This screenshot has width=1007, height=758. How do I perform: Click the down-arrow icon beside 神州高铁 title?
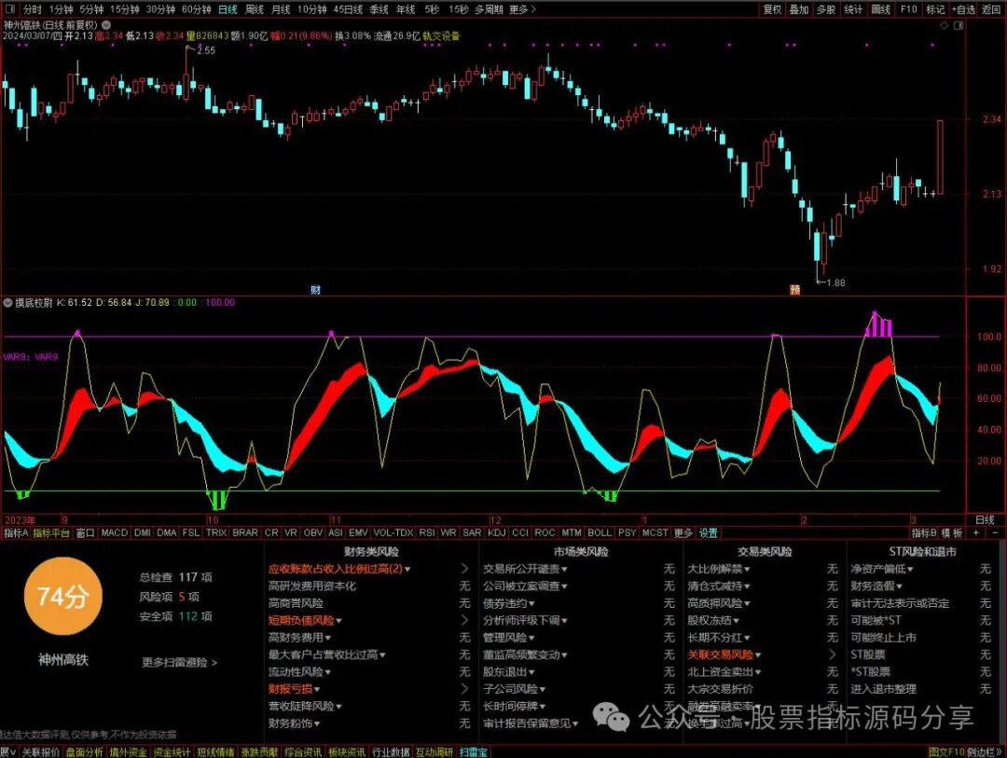106,25
